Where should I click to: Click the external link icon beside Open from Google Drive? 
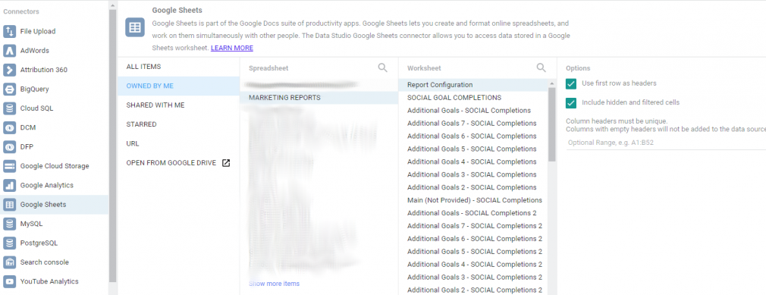[x=226, y=163]
